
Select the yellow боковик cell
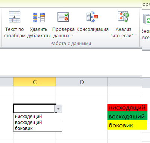pos(127,125)
